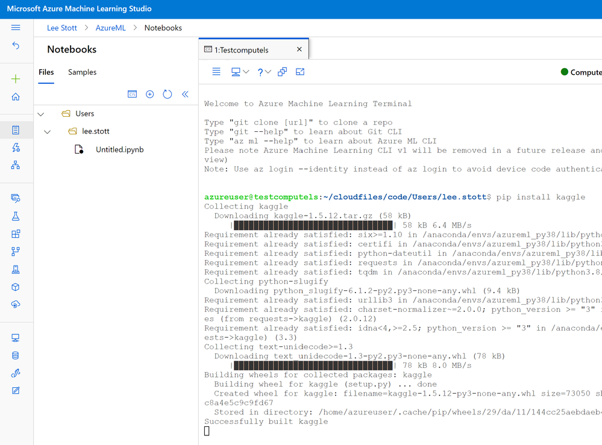Click the Notebooks breadcrumb item
Viewport: 602px width, 445px height.
(x=163, y=28)
